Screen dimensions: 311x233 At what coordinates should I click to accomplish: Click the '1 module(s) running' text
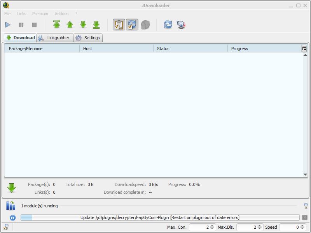point(40,206)
